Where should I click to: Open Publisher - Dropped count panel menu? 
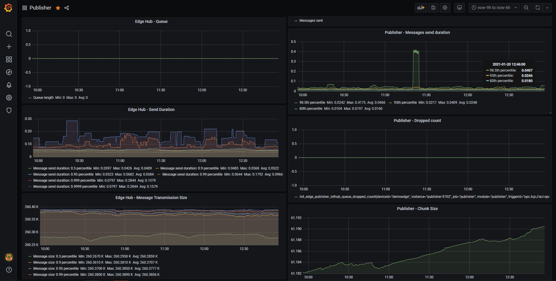coord(417,121)
